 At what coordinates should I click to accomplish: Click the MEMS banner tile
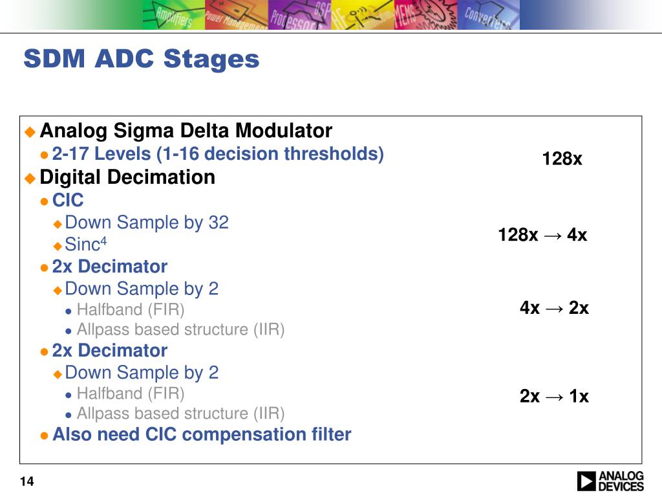click(x=425, y=15)
